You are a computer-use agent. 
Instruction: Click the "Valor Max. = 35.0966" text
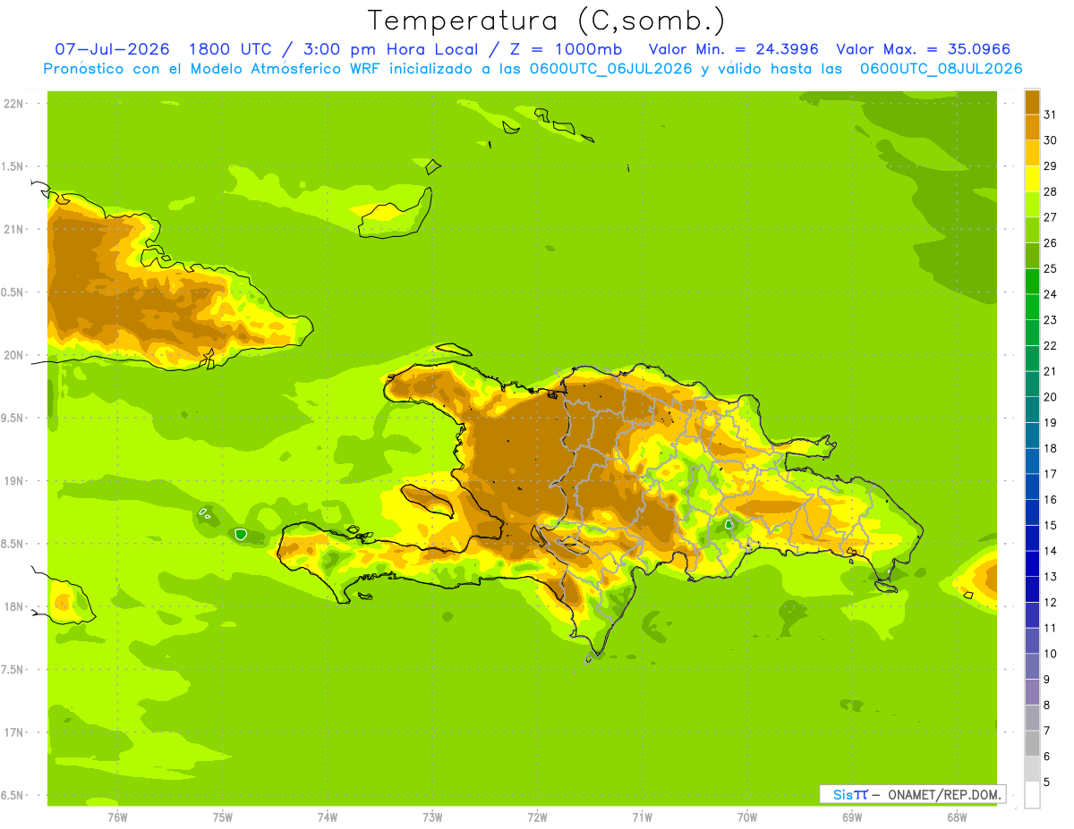coord(924,49)
